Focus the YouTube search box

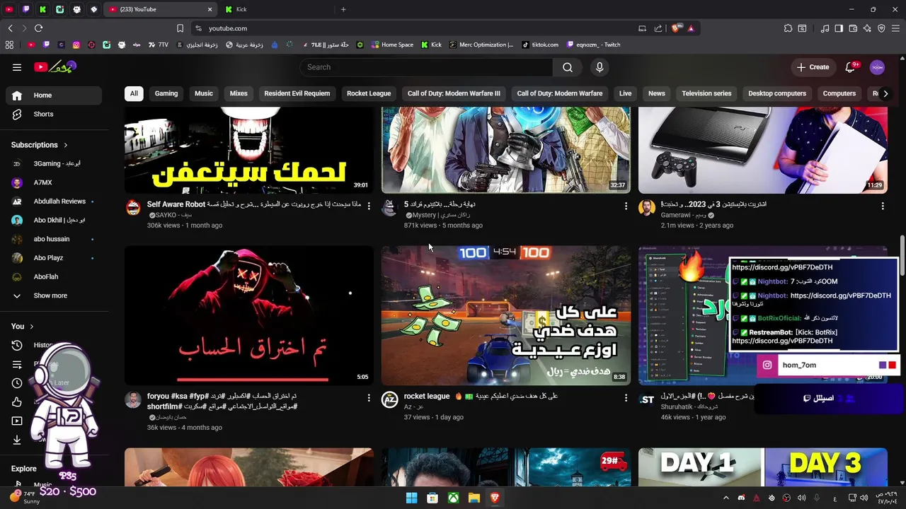pos(426,67)
